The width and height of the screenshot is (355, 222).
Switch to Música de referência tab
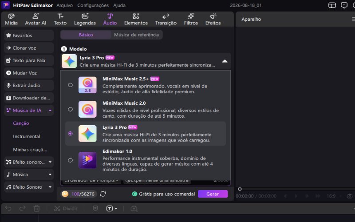pyautogui.click(x=136, y=35)
